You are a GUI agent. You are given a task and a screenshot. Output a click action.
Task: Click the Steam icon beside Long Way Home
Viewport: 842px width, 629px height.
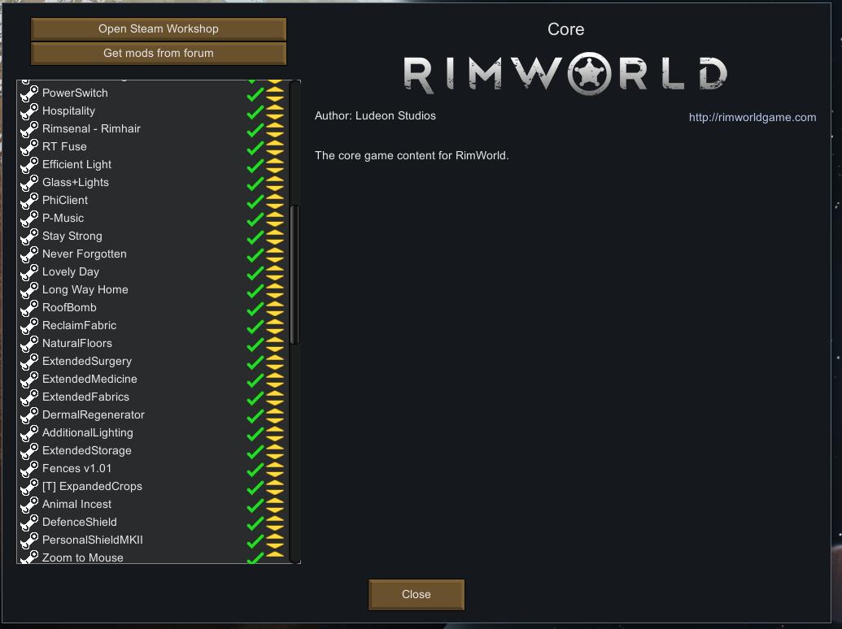tap(29, 290)
